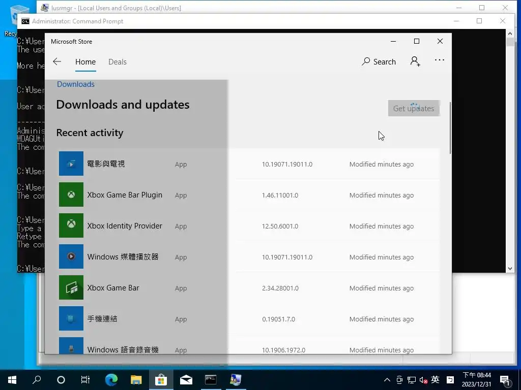Click Command Prompt scrollbar up arrow
The width and height of the screenshot is (521, 390).
coord(510,33)
